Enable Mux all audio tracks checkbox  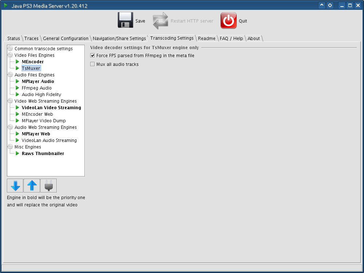92,64
